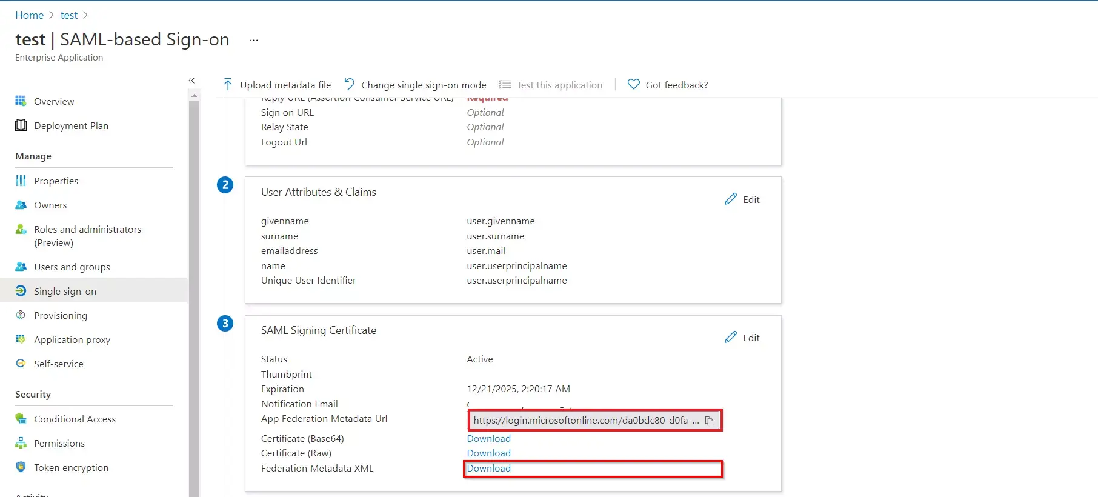1098x497 pixels.
Task: Click the Logout Url label
Action: coord(284,142)
